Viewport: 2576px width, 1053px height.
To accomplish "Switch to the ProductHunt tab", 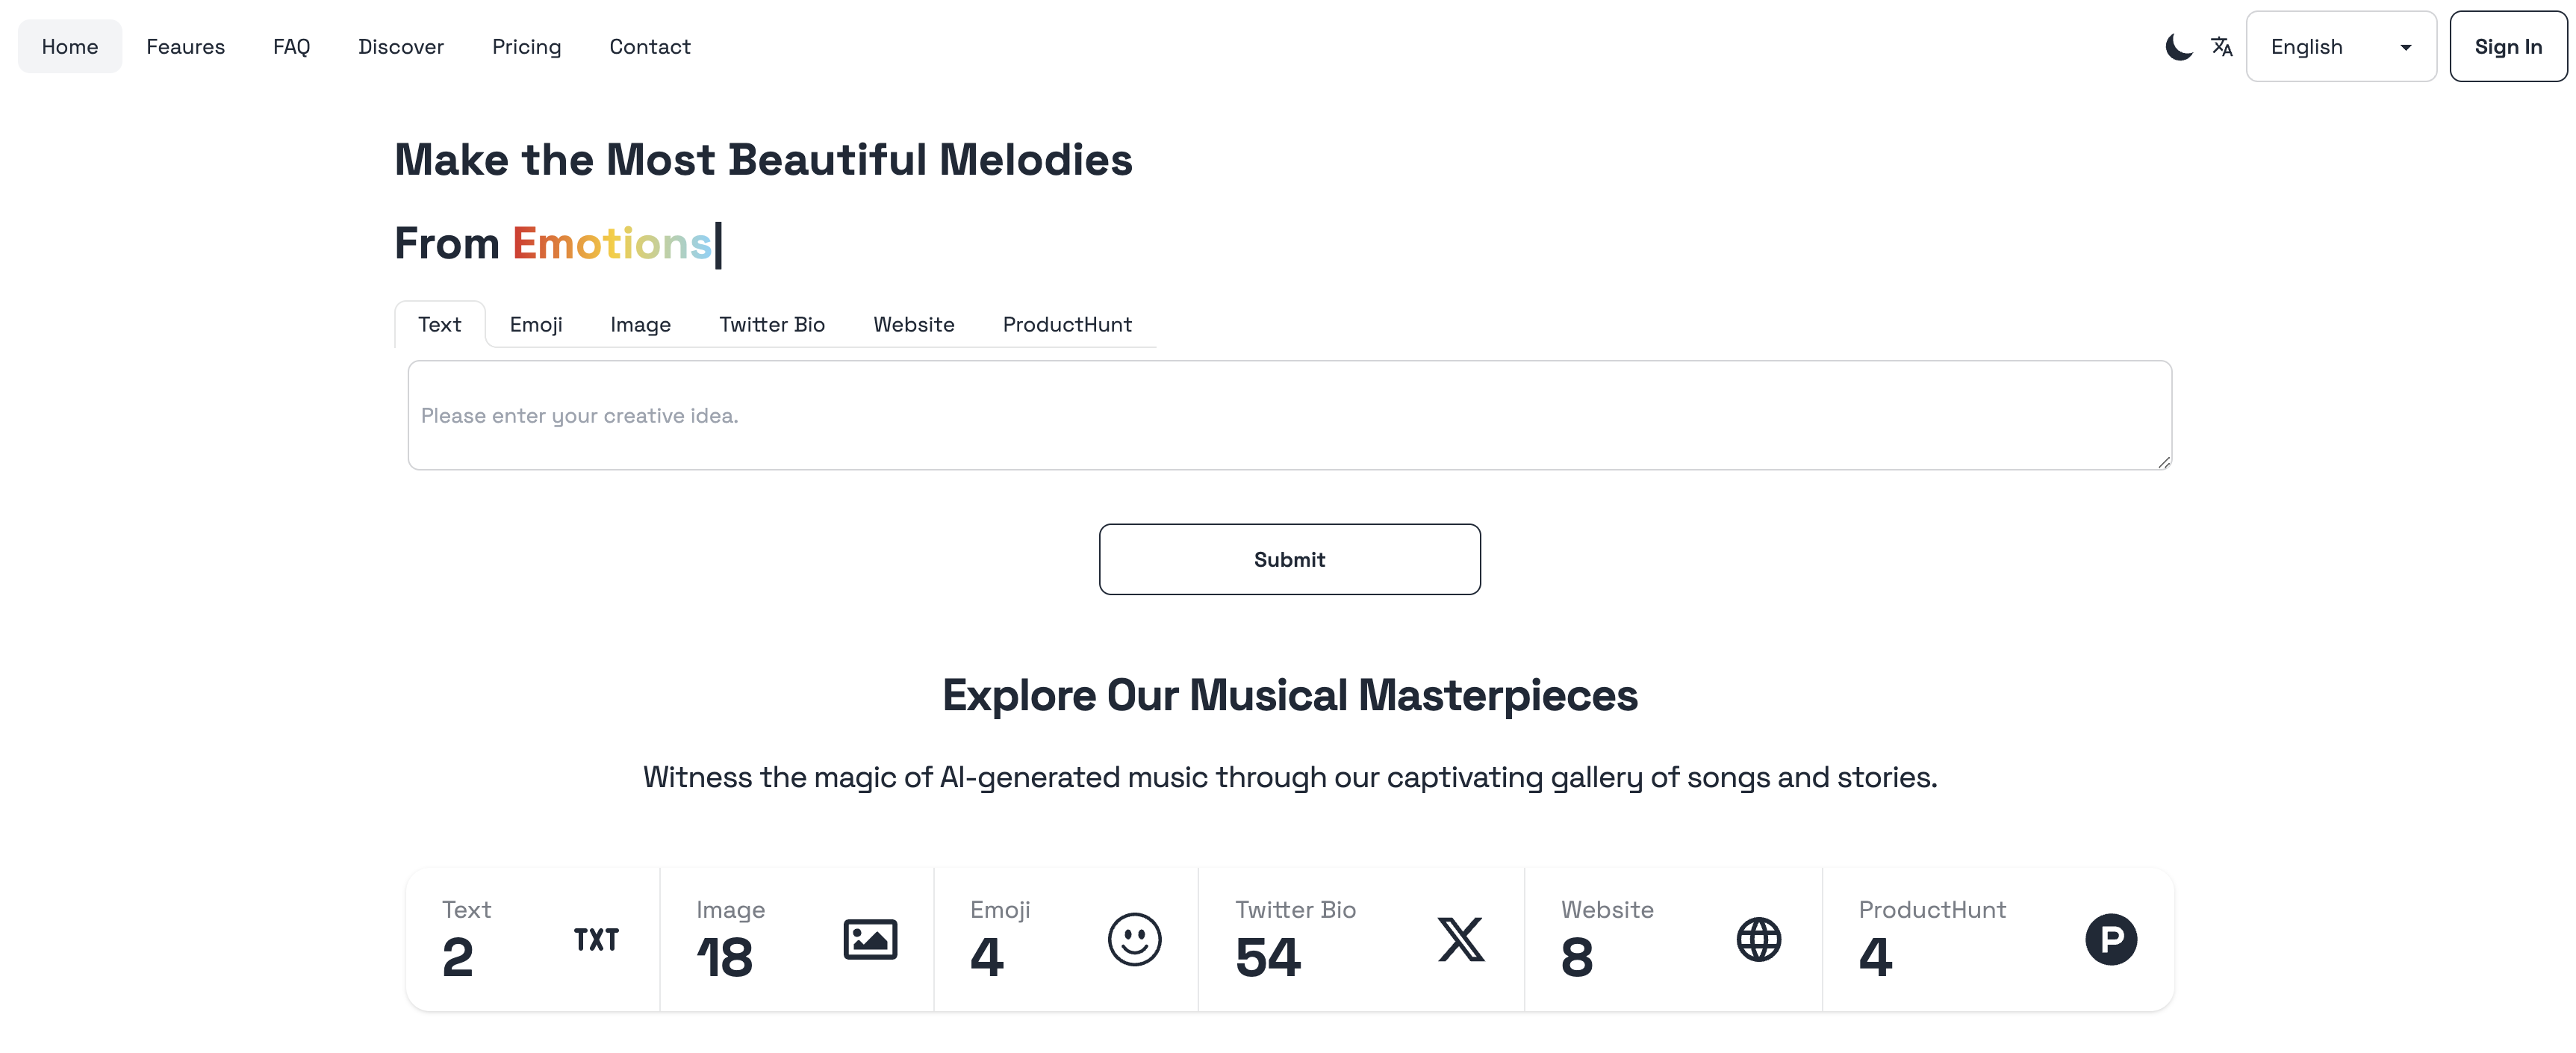I will pyautogui.click(x=1066, y=325).
